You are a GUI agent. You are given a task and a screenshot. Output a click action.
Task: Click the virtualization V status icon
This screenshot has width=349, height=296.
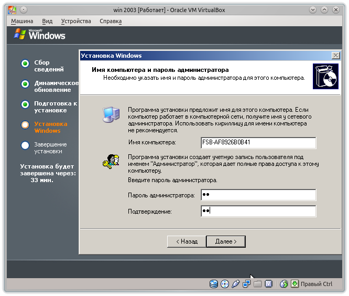pos(269,284)
